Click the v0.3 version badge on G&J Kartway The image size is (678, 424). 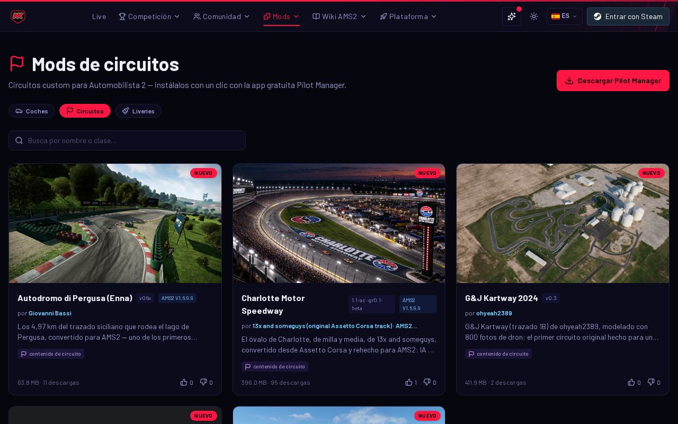pos(551,298)
